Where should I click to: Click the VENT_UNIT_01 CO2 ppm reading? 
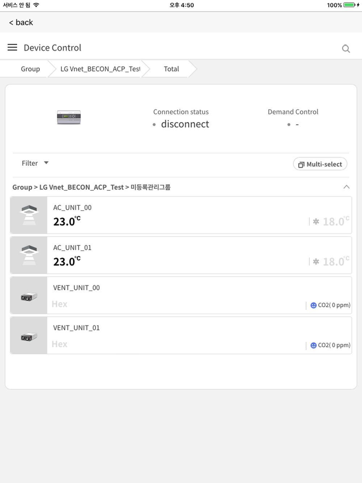334,345
